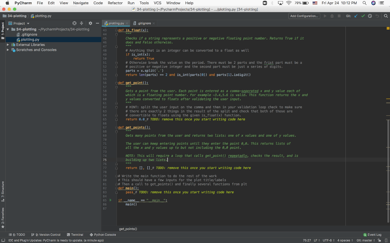Click the Search Everywhere magnifier icon
This screenshot has height=243, width=390.
[x=385, y=16]
